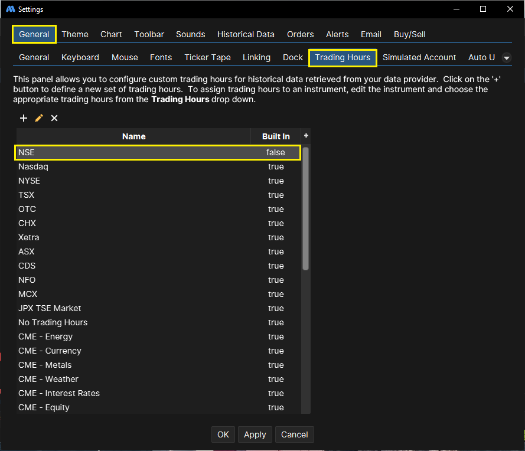Sort by the Name column header
This screenshot has width=525, height=451.
pos(133,136)
